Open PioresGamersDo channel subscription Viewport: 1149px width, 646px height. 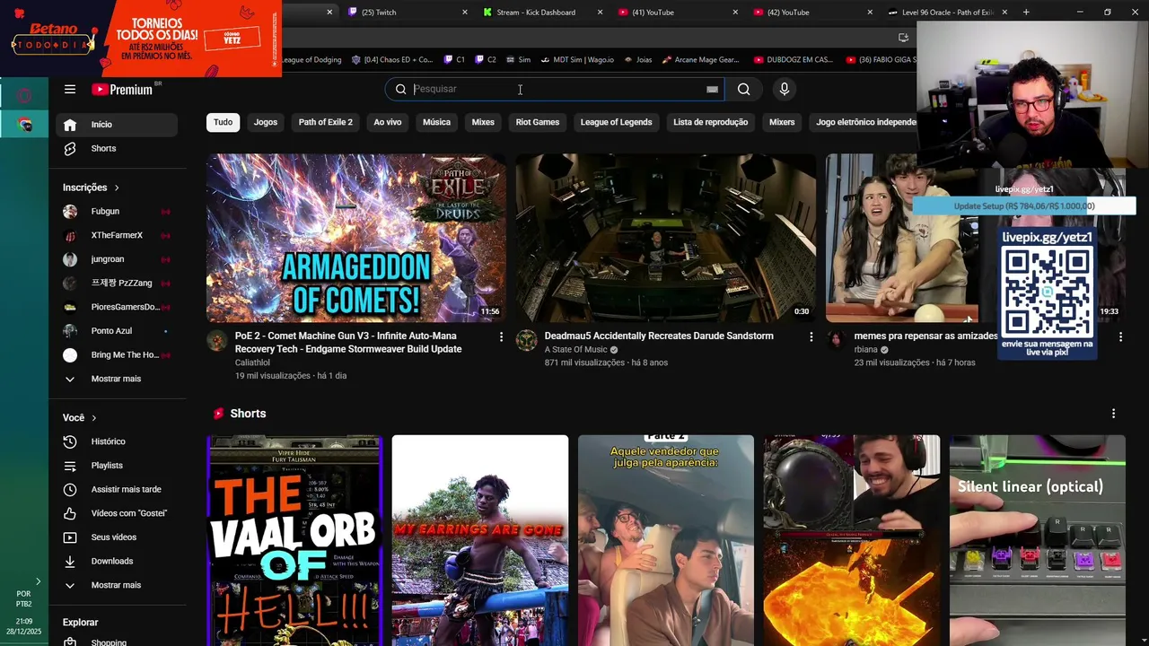pos(117,307)
